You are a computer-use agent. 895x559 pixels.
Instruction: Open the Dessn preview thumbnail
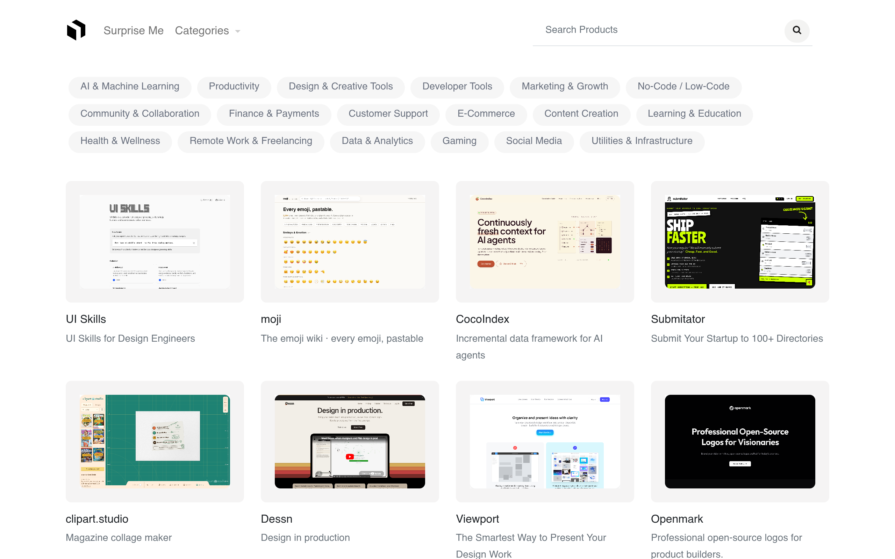click(x=350, y=441)
